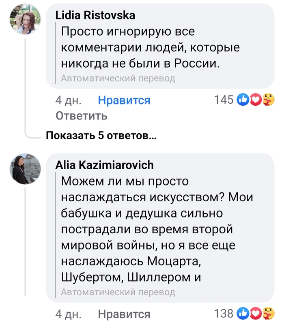Click Автоматический перевод label under Lidia's comment
This screenshot has width=284, height=322.
coord(118,79)
